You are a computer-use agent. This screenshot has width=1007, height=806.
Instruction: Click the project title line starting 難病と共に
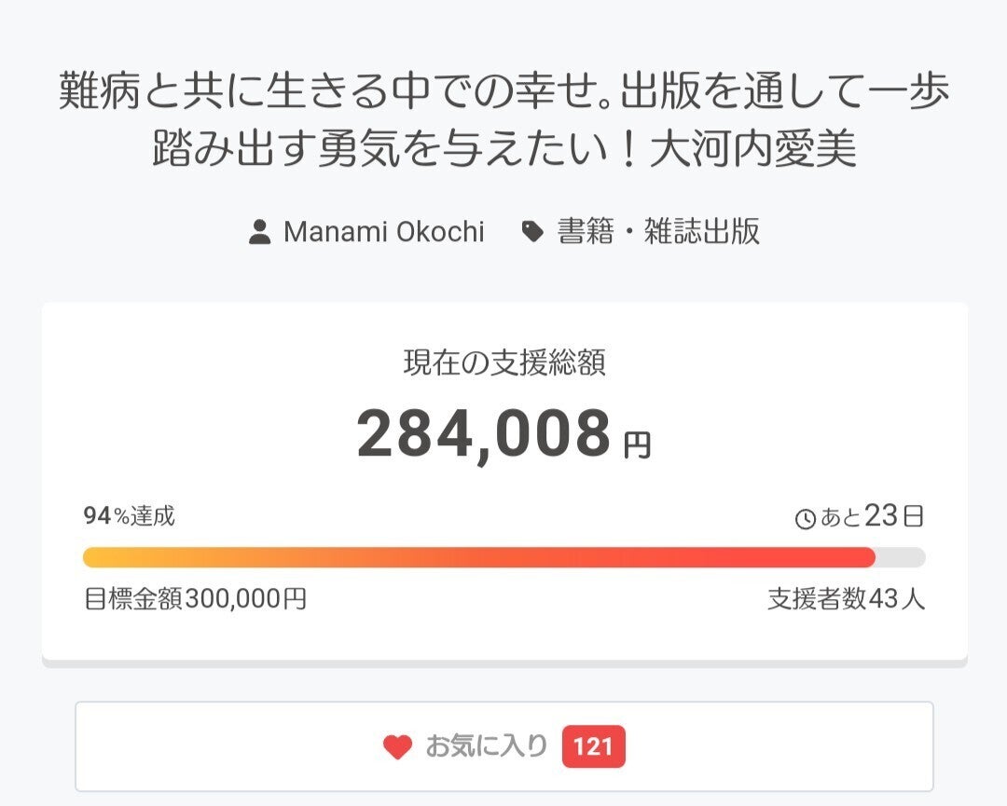click(x=504, y=94)
